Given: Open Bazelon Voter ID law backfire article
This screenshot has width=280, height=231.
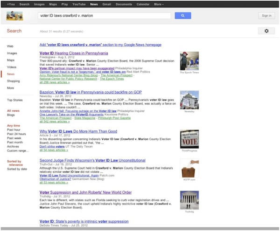Looking at the screenshot, I should (x=91, y=92).
